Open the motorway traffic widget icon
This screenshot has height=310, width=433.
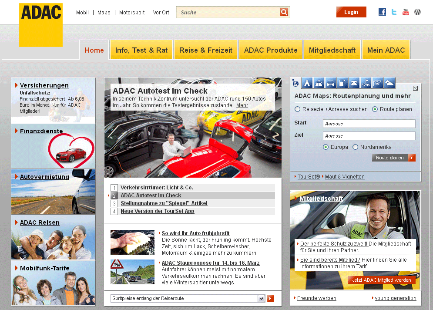pyautogui.click(x=319, y=83)
